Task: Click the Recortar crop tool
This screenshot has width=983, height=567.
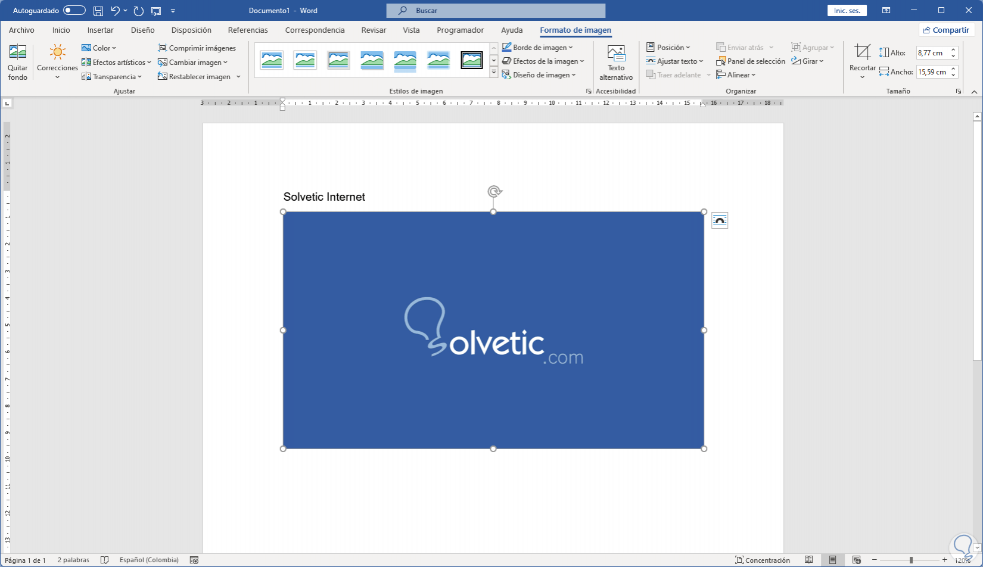Action: coord(862,62)
